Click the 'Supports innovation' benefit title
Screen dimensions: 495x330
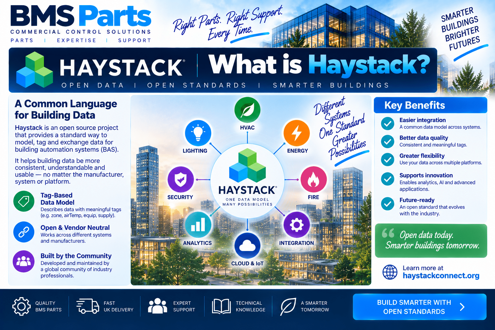point(426,175)
